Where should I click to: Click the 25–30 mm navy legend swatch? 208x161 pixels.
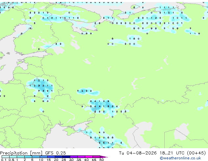point(66,157)
